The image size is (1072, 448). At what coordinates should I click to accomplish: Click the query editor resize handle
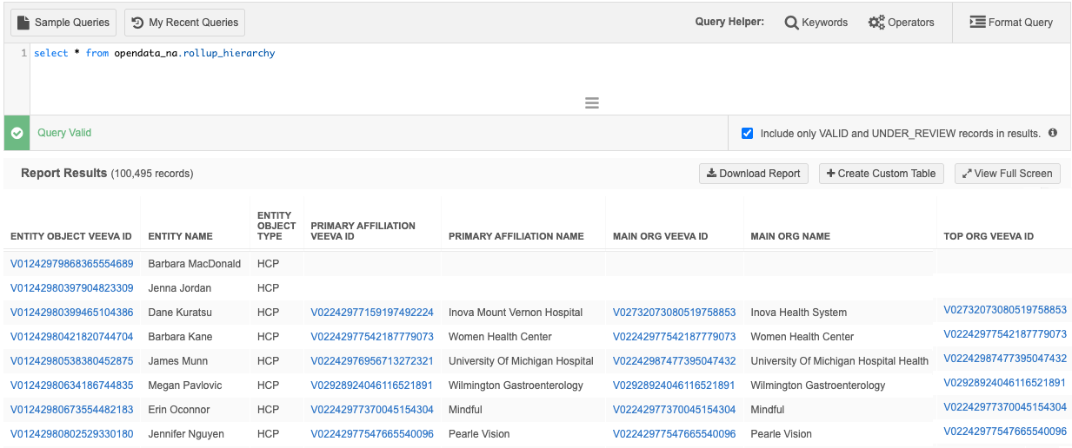[x=592, y=103]
